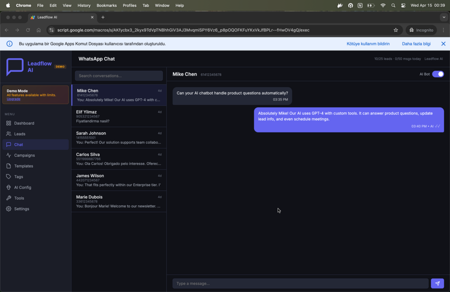Open AI Config page

tap(35, 187)
